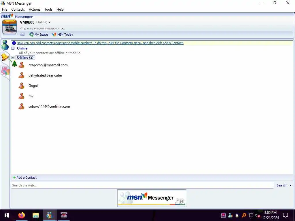
Task: Open My Space
Action: (x=39, y=35)
